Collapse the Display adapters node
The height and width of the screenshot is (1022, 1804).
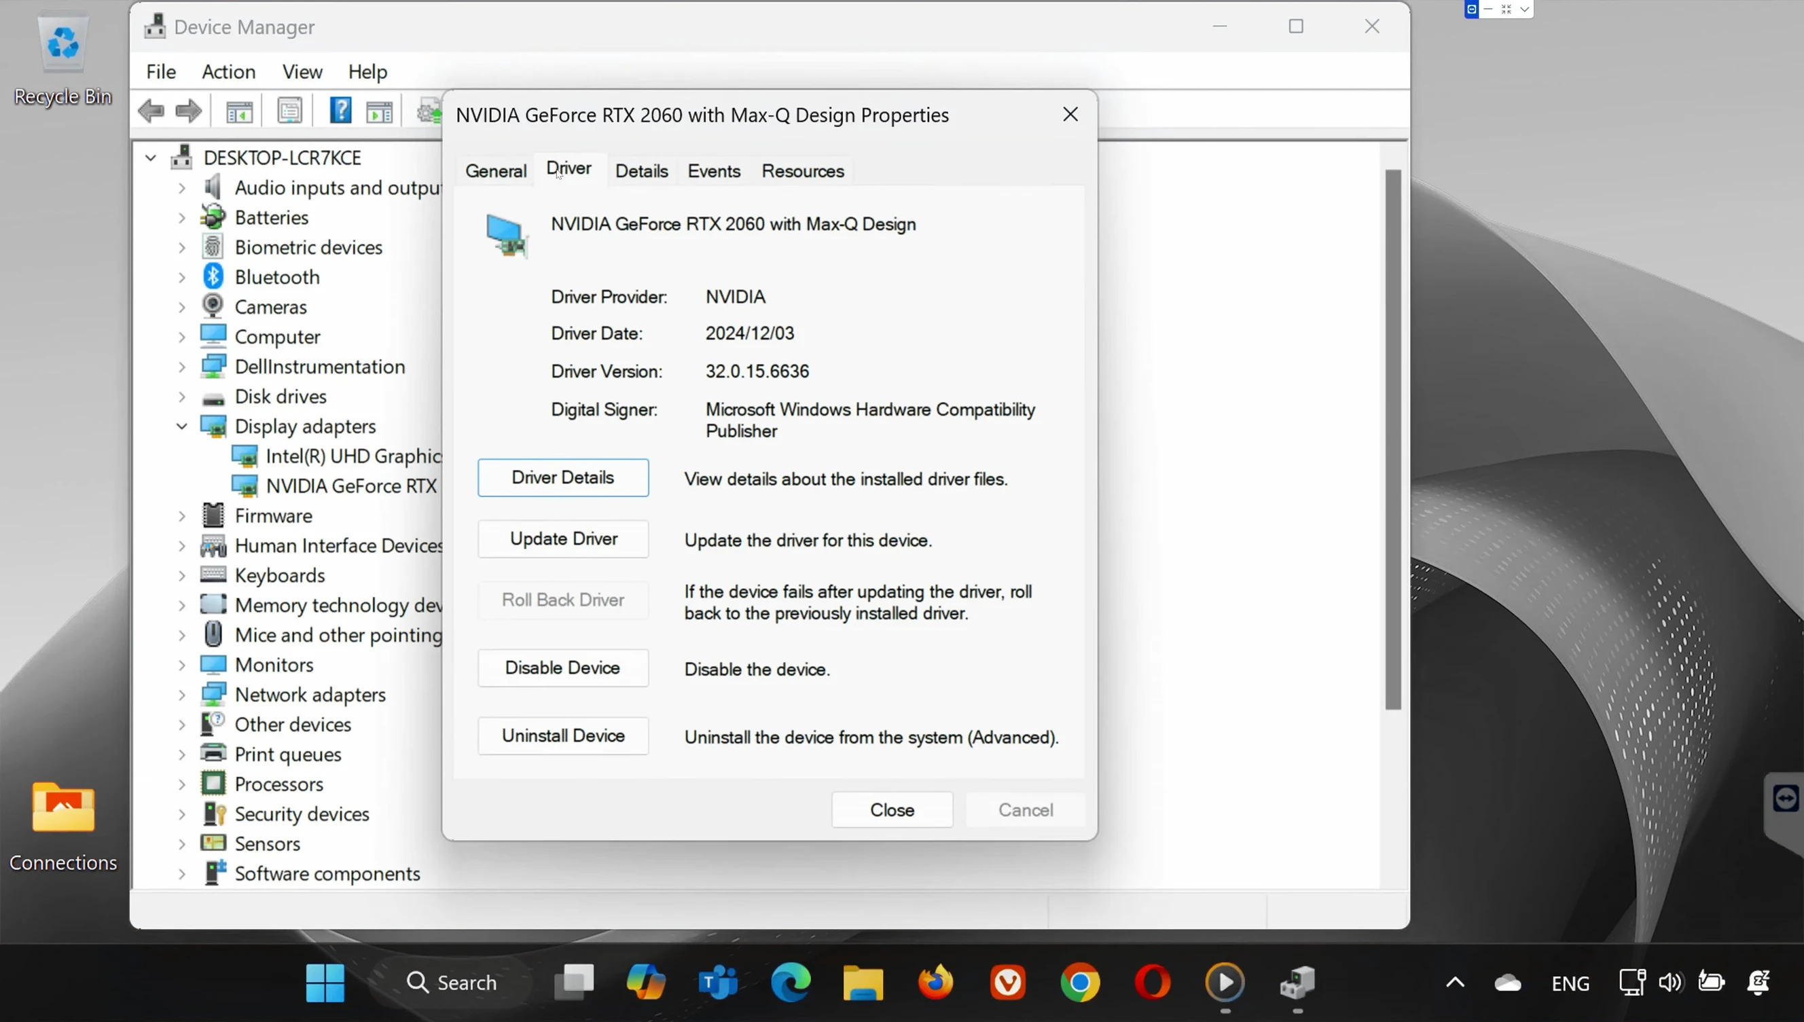coord(182,426)
